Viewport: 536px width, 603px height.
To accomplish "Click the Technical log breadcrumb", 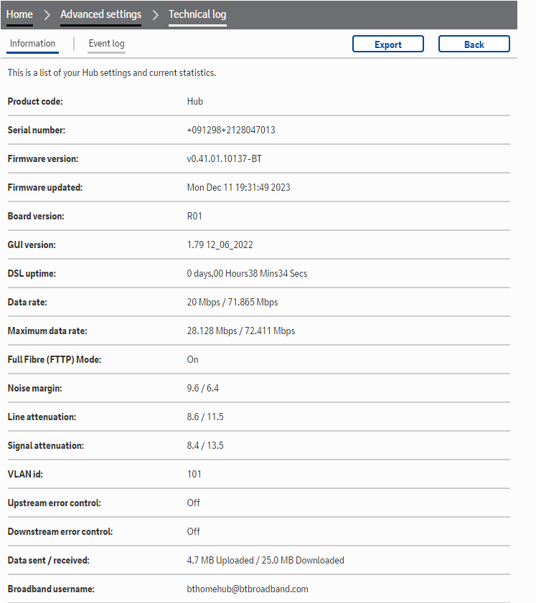I will click(197, 14).
